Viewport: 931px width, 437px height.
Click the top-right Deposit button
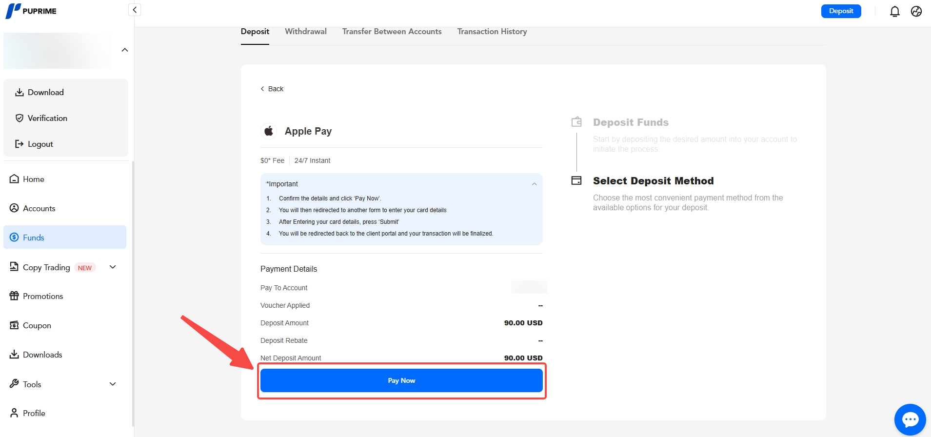coord(841,11)
